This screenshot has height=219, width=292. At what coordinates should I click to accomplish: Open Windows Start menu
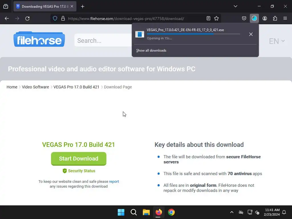click(121, 212)
